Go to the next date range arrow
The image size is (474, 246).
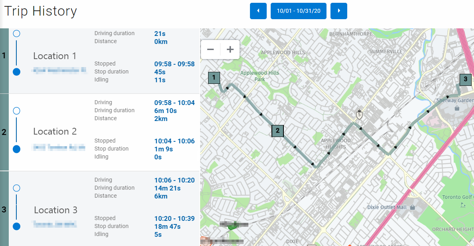[339, 11]
